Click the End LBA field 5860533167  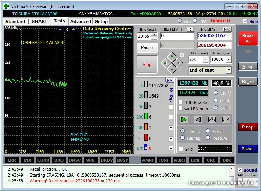pyautogui.click(x=215, y=36)
